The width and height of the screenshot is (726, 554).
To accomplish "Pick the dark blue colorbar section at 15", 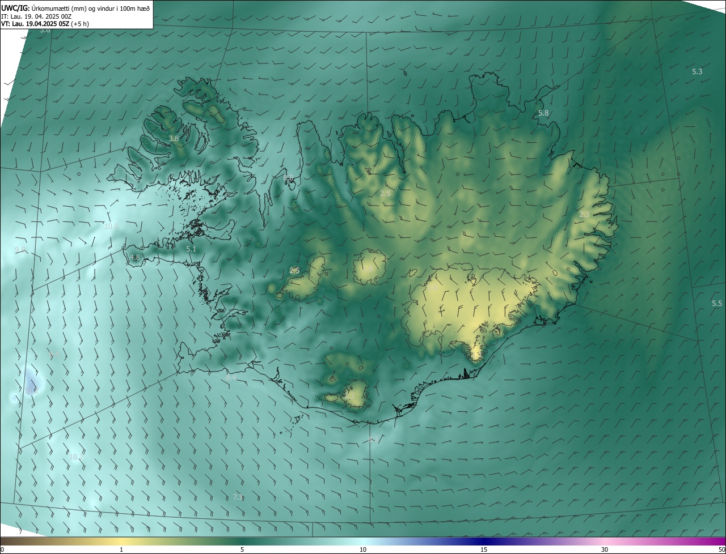I will [x=484, y=542].
